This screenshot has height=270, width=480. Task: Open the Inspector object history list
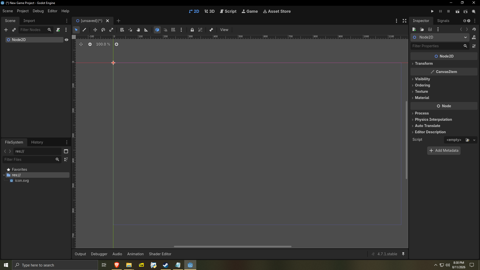[474, 29]
